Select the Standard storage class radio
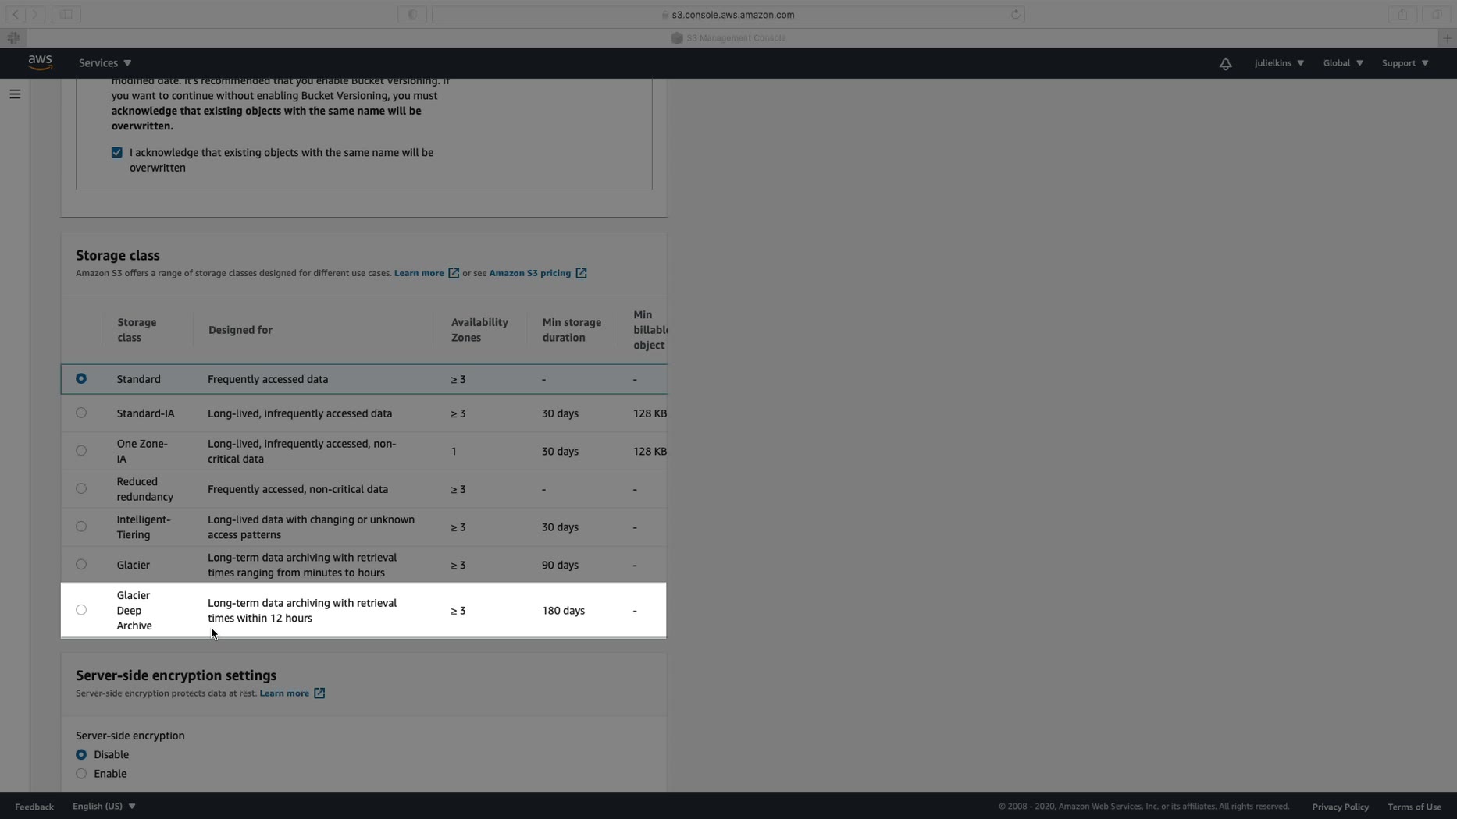The height and width of the screenshot is (819, 1457). [x=81, y=379]
